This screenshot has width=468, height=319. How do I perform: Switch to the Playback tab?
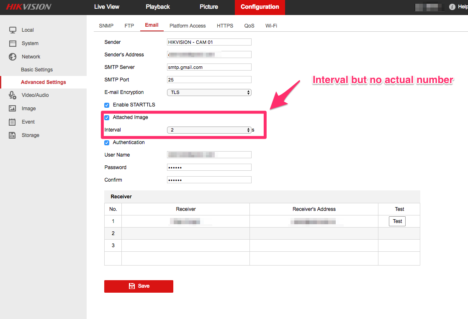pos(158,7)
